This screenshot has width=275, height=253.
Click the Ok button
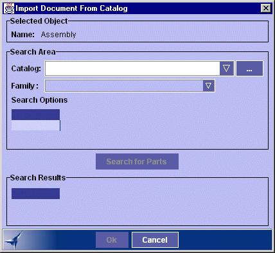(x=112, y=240)
